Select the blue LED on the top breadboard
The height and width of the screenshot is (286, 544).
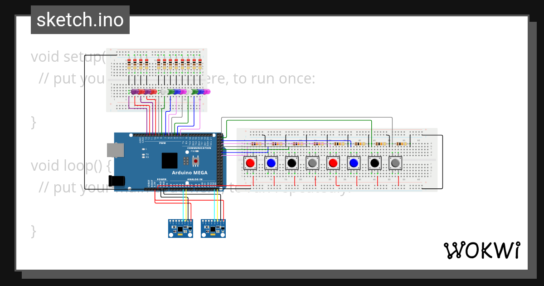click(x=177, y=92)
